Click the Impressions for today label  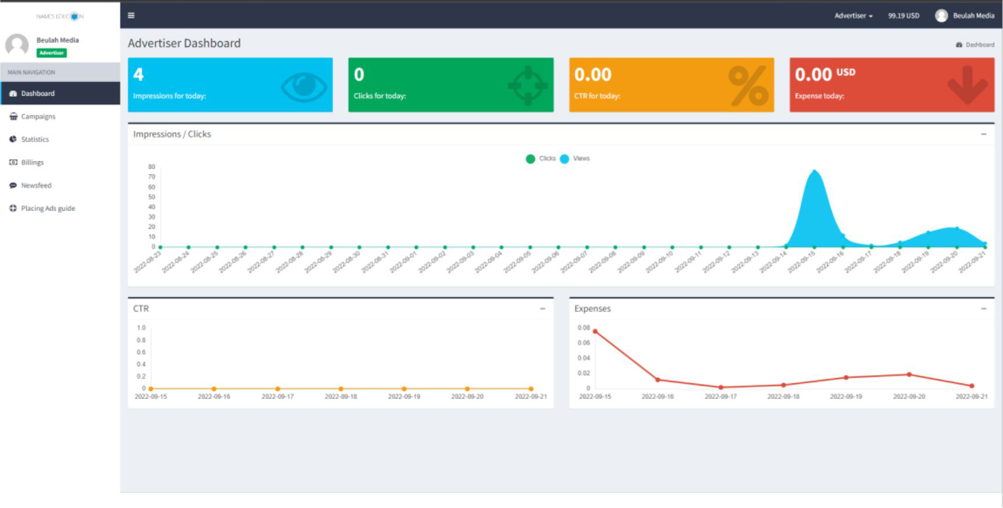point(169,96)
